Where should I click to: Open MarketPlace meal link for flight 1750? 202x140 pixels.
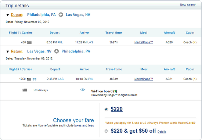[144, 79]
